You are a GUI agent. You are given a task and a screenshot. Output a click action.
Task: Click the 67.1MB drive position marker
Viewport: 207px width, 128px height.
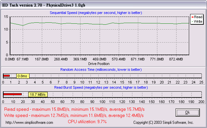(x=22, y=59)
